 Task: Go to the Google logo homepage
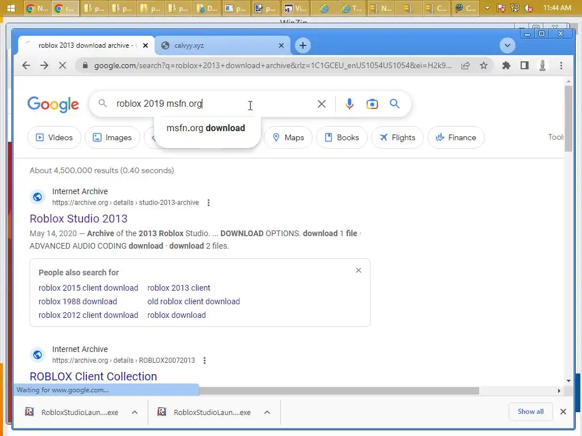(x=53, y=104)
